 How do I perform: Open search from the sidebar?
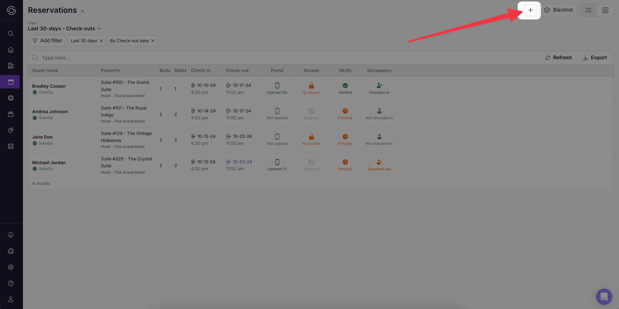click(x=11, y=33)
